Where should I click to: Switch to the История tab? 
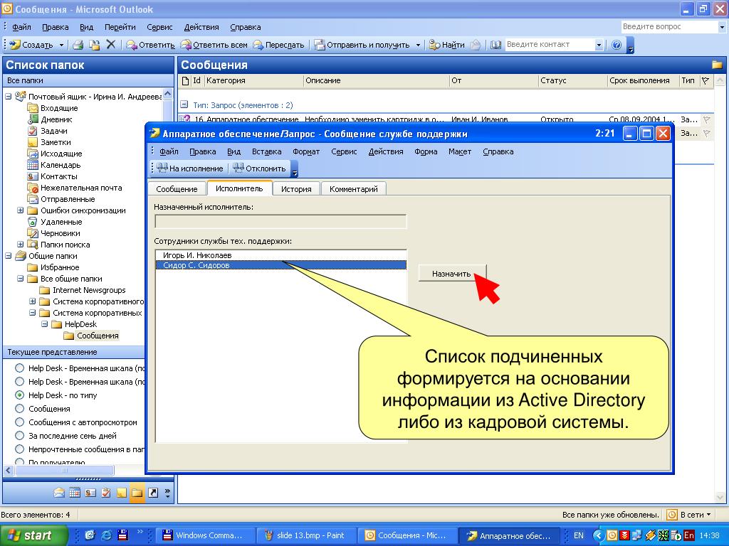point(296,189)
